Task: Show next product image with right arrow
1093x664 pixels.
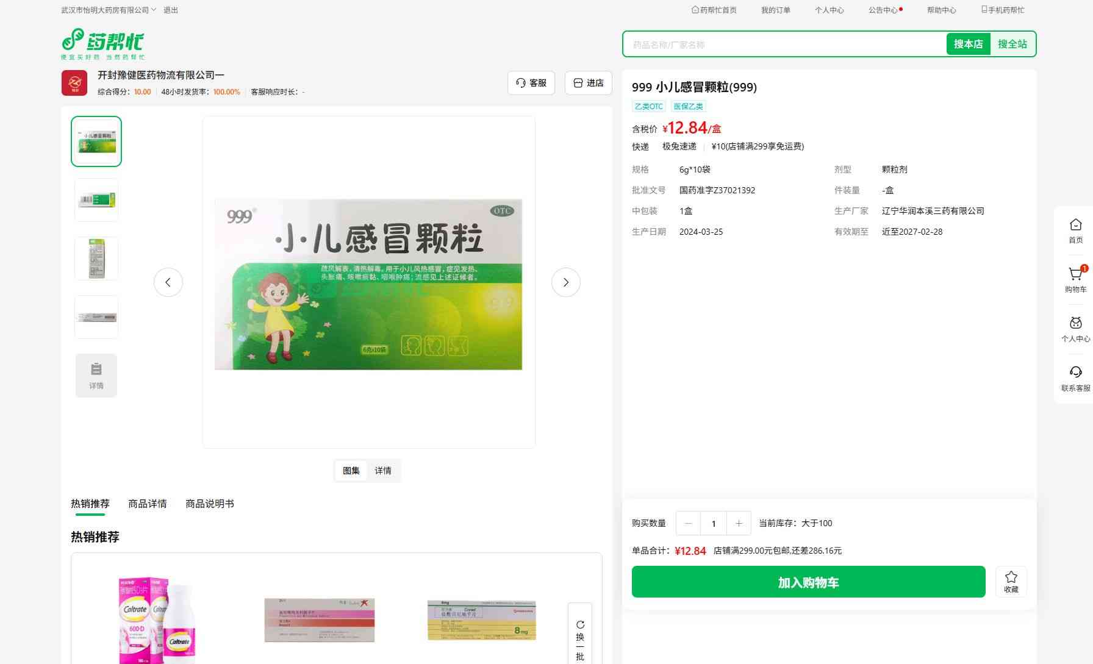Action: tap(565, 282)
